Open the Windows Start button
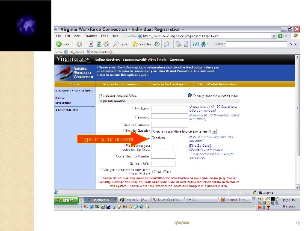 coord(66,200)
